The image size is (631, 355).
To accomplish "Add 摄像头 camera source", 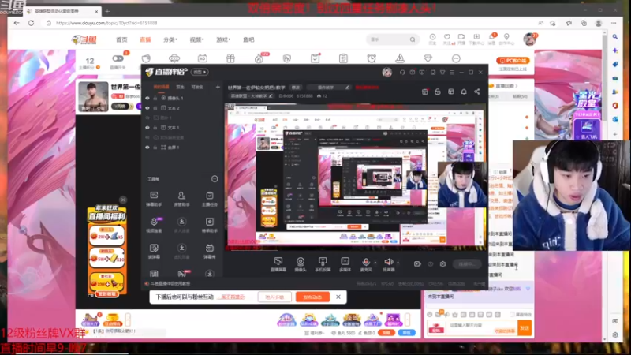I will click(x=301, y=264).
